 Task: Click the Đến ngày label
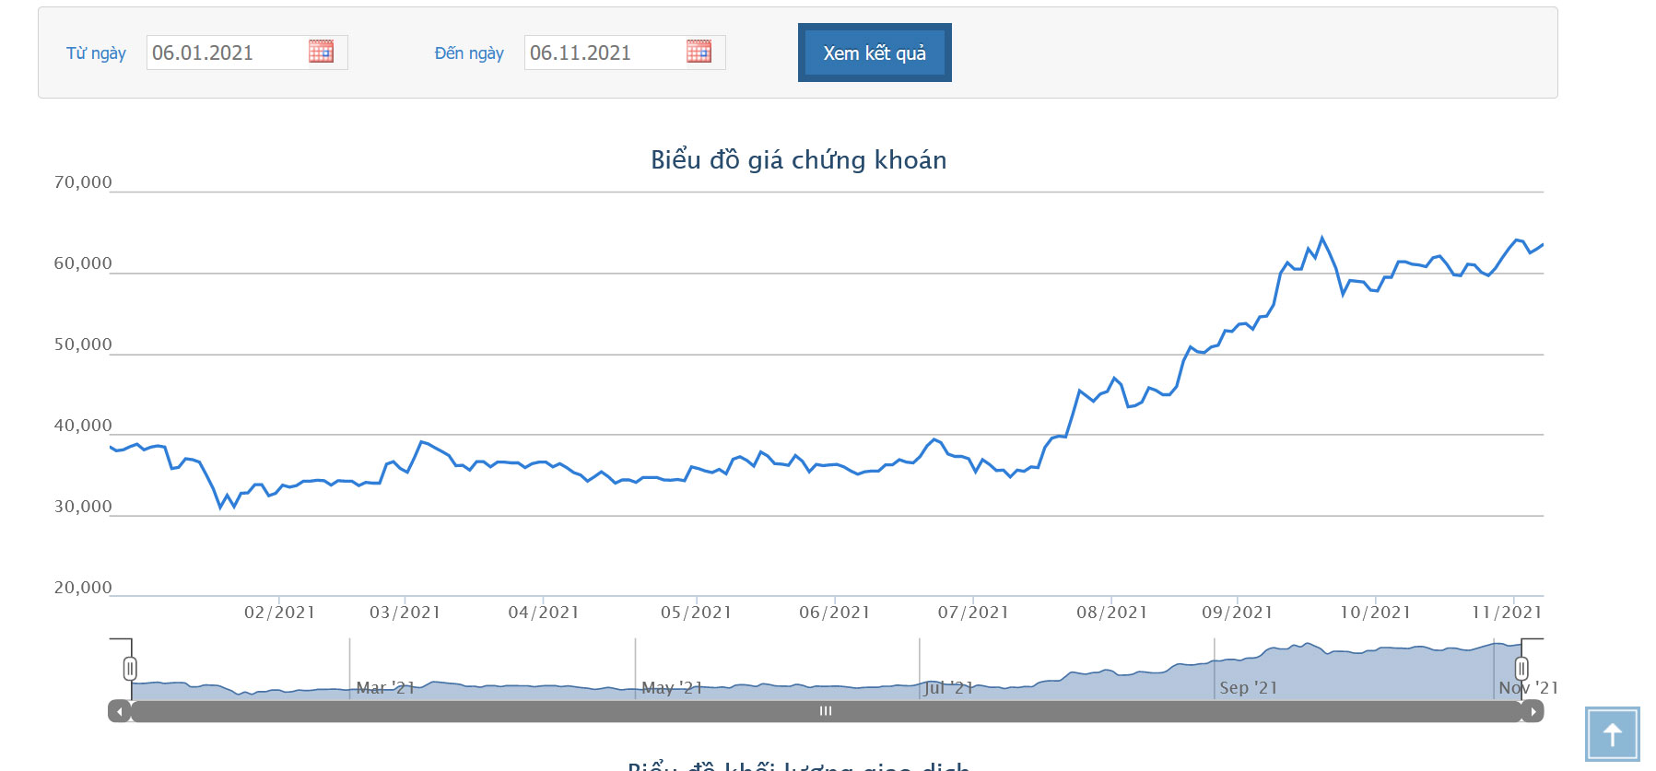tap(469, 53)
